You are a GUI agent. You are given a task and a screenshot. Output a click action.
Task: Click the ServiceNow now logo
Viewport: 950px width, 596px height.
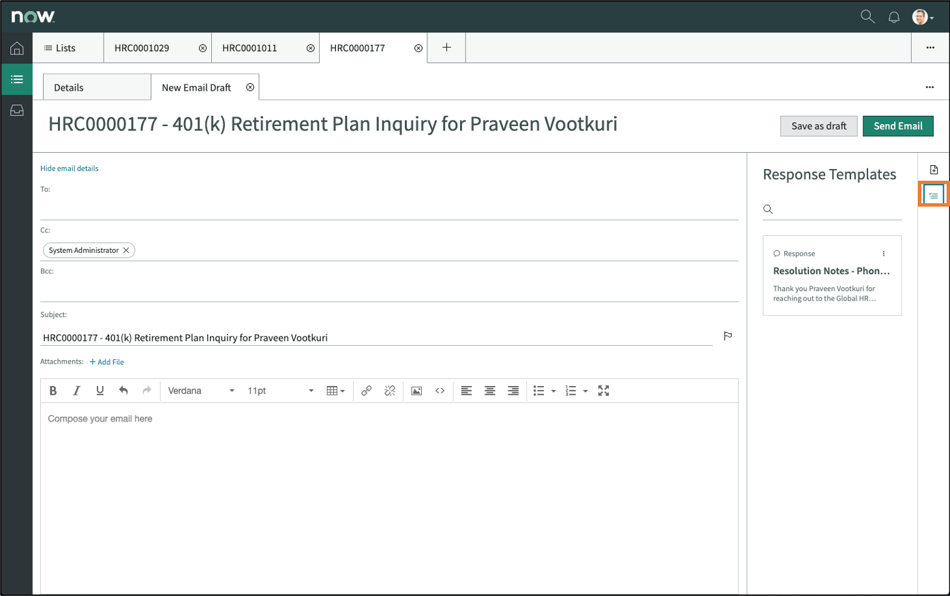click(33, 16)
